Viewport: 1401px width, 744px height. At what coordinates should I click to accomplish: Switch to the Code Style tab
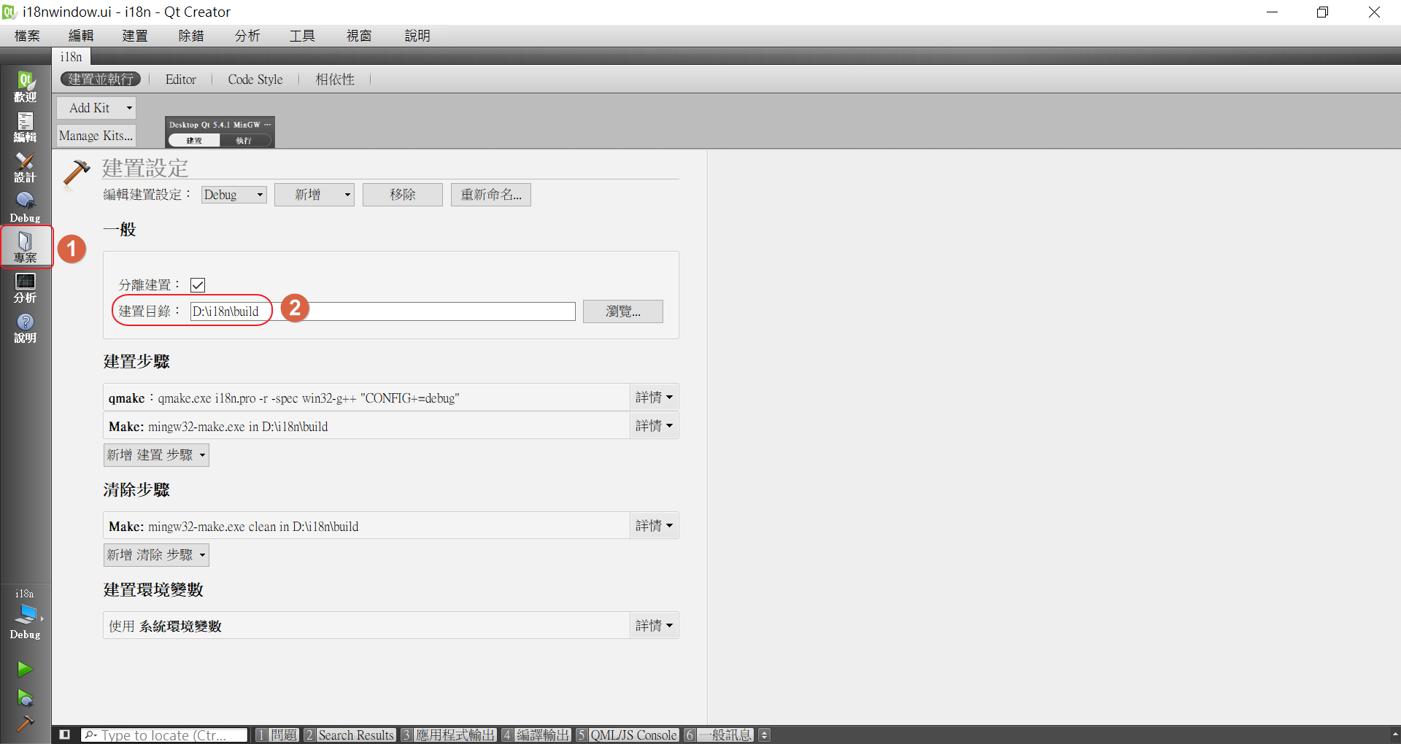(255, 80)
